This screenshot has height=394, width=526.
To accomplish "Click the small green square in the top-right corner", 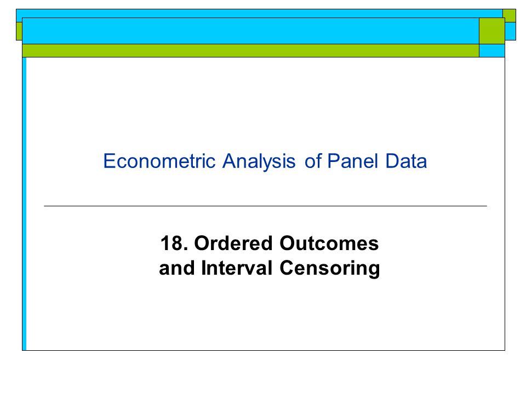I will [x=509, y=15].
